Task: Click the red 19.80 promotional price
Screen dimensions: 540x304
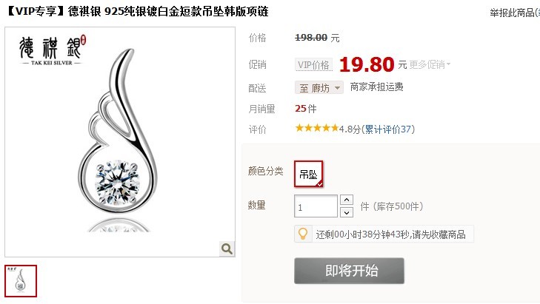Action: pyautogui.click(x=367, y=64)
